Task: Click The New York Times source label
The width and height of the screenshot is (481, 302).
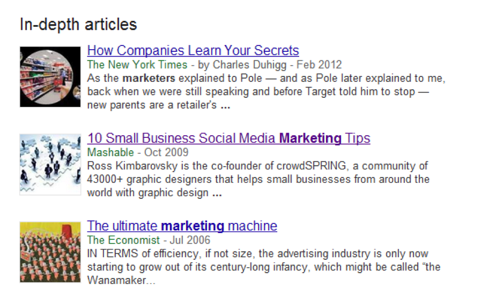Action: click(137, 65)
